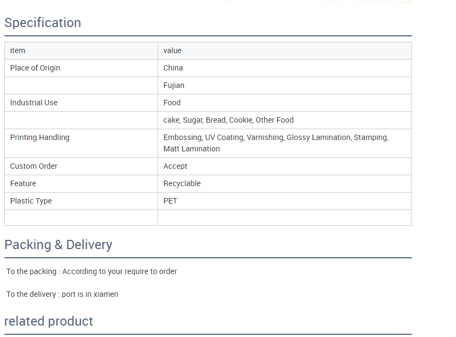Select the Industrial Use label
Viewport: 456px width, 337px height.
(34, 103)
